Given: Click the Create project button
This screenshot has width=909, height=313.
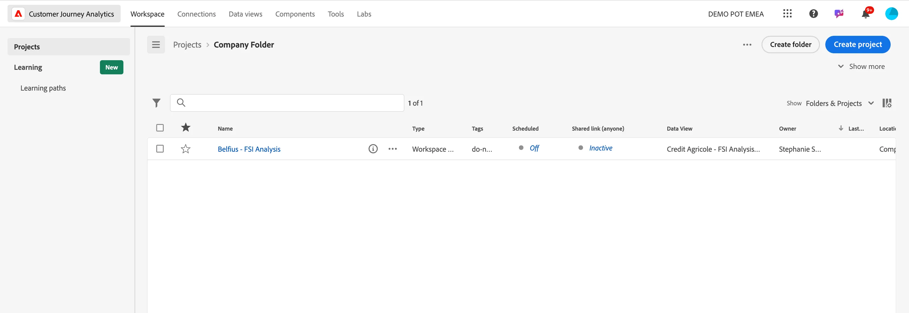Looking at the screenshot, I should [858, 45].
